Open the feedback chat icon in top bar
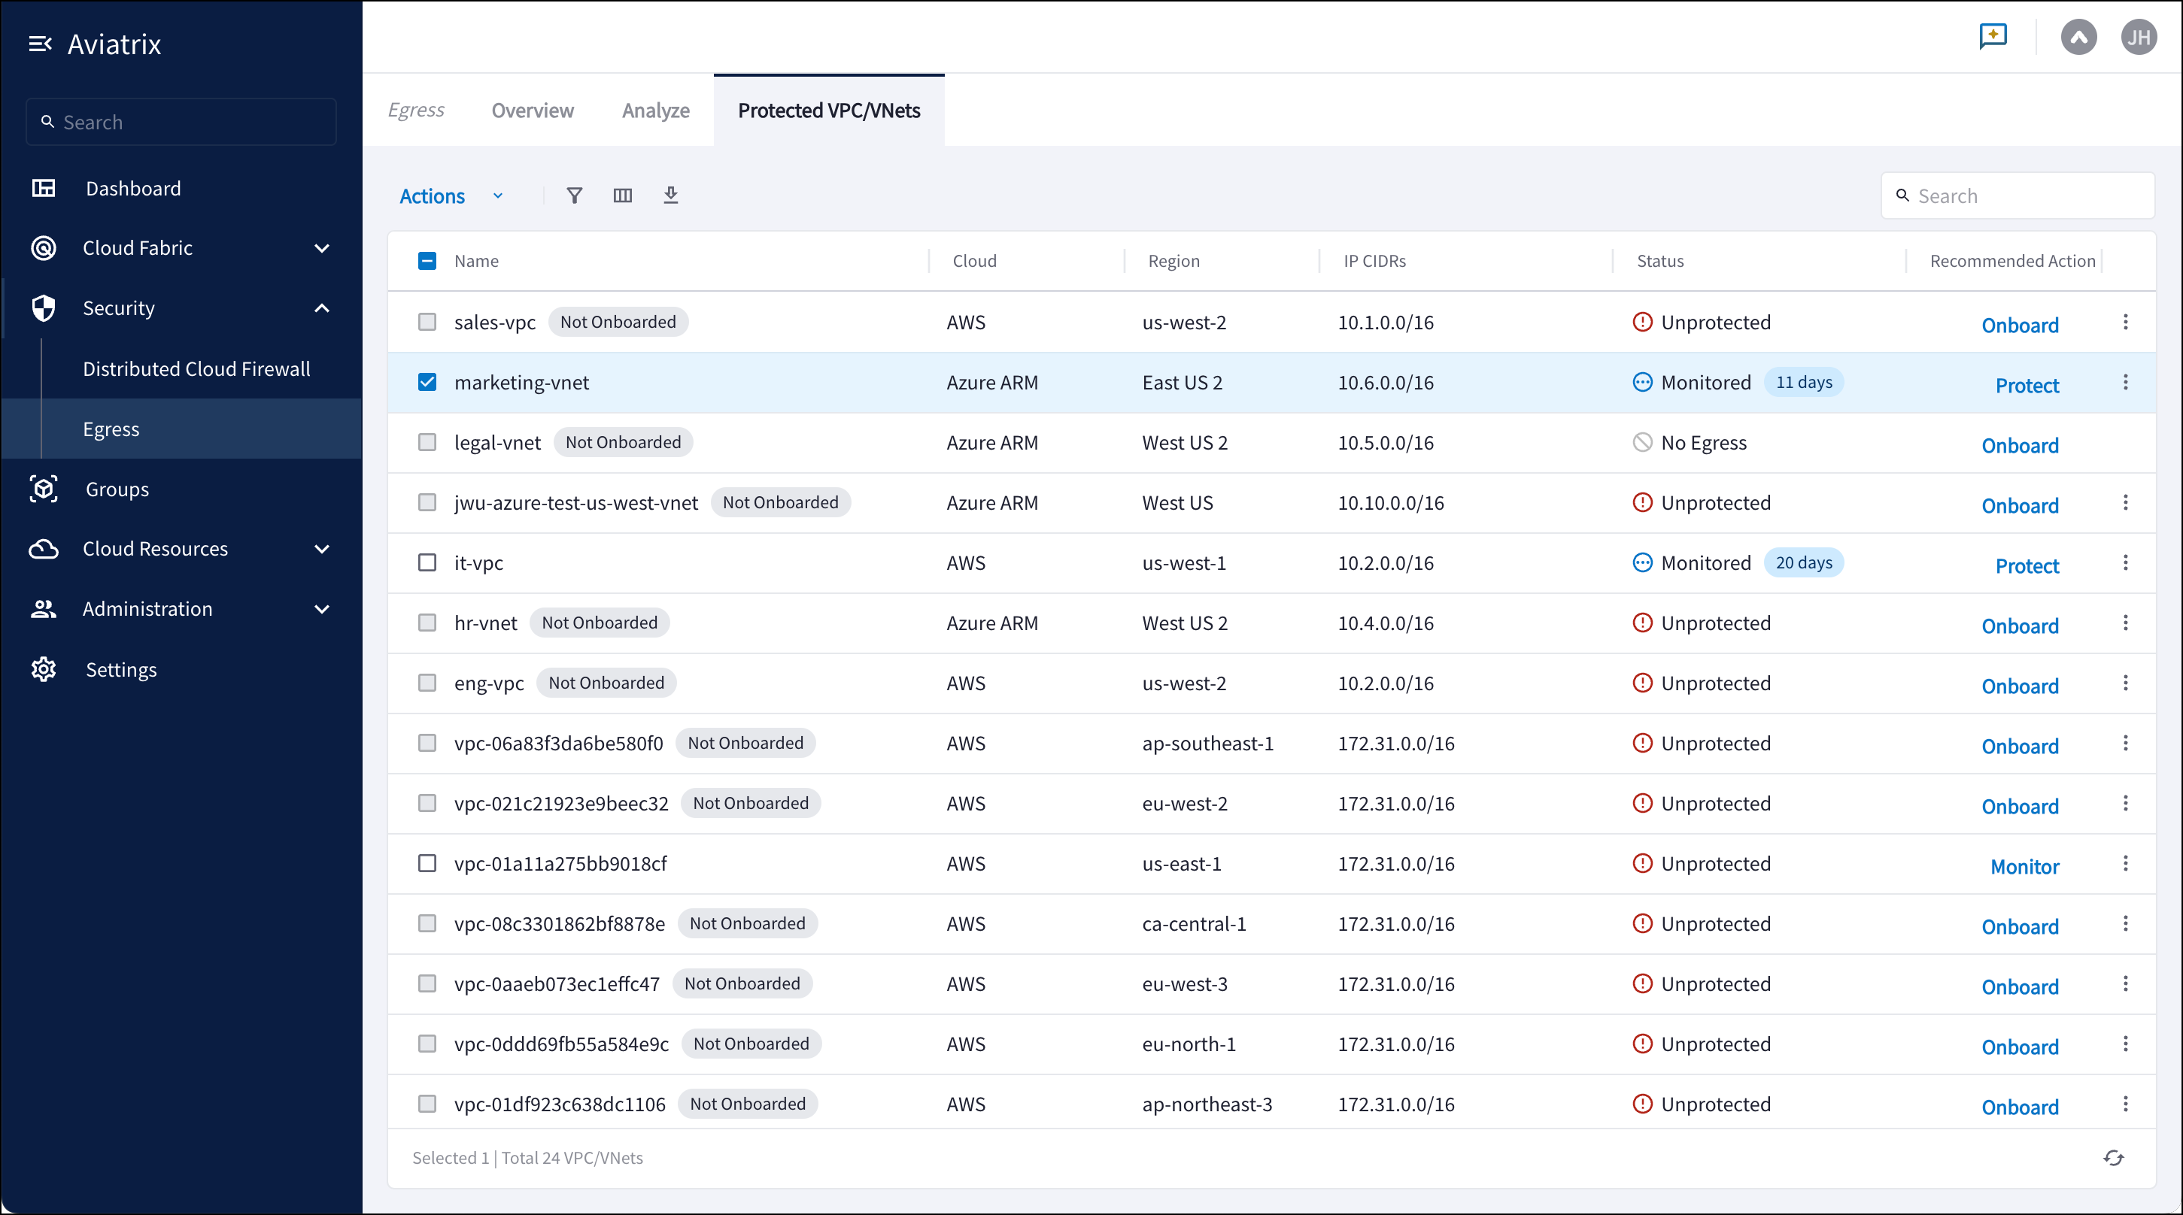Screen dimensions: 2183x1215 click(1993, 36)
